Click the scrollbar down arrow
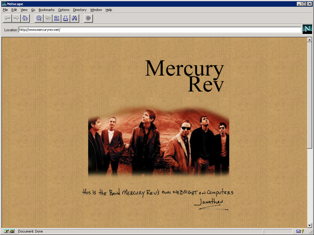 310,226
